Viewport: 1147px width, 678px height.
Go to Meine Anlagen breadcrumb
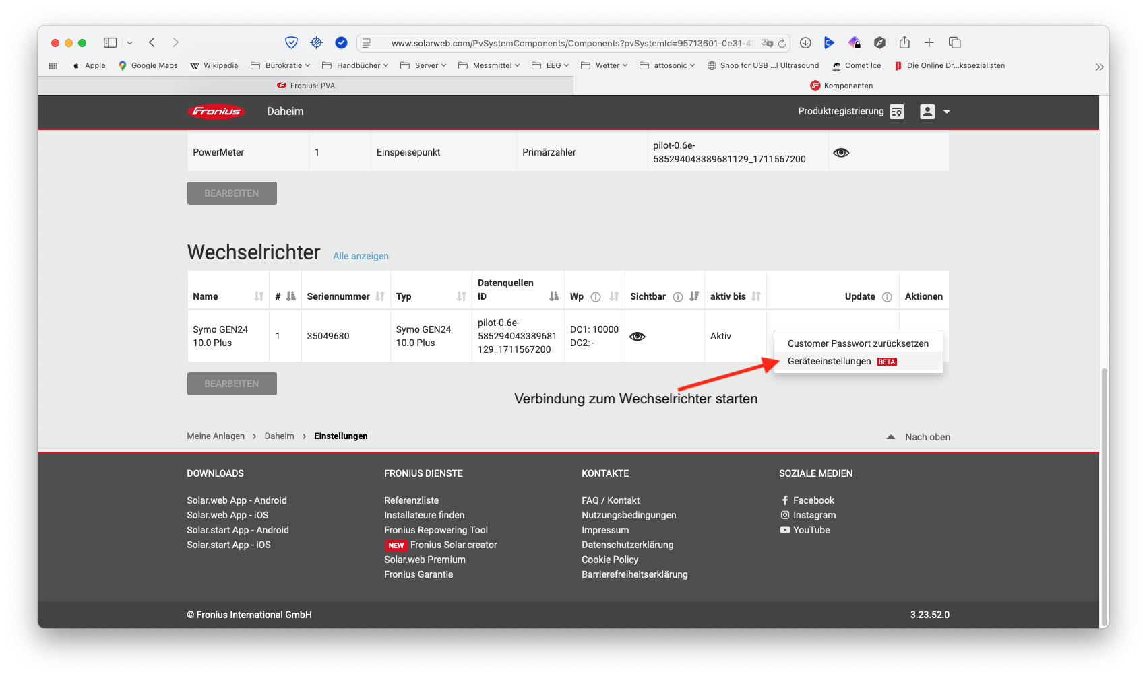coord(216,436)
